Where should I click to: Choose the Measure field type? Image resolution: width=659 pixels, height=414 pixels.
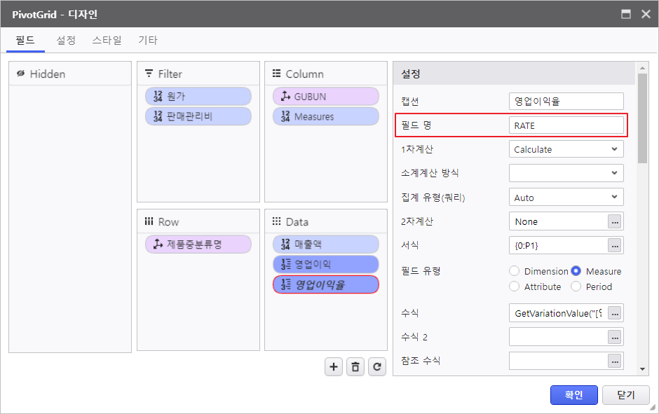pos(576,271)
